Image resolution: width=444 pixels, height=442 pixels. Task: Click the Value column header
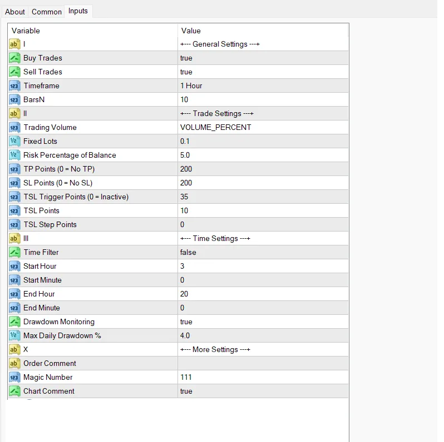[263, 31]
